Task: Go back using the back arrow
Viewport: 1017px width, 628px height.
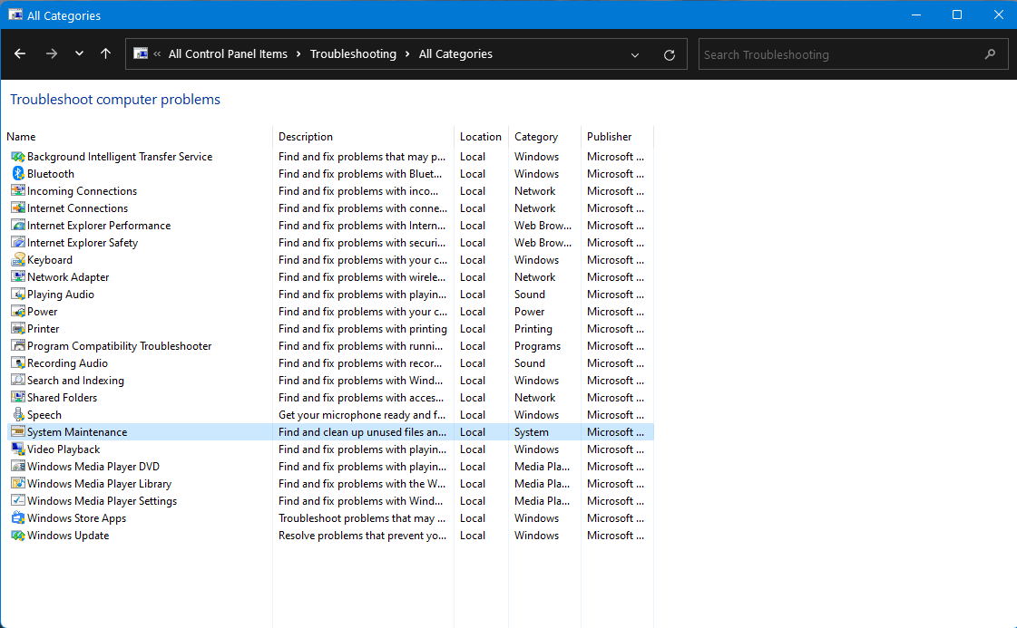Action: click(x=19, y=53)
